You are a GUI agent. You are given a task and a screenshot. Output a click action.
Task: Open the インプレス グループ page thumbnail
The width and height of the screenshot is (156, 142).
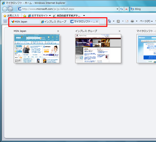pyautogui.click(x=98, y=48)
